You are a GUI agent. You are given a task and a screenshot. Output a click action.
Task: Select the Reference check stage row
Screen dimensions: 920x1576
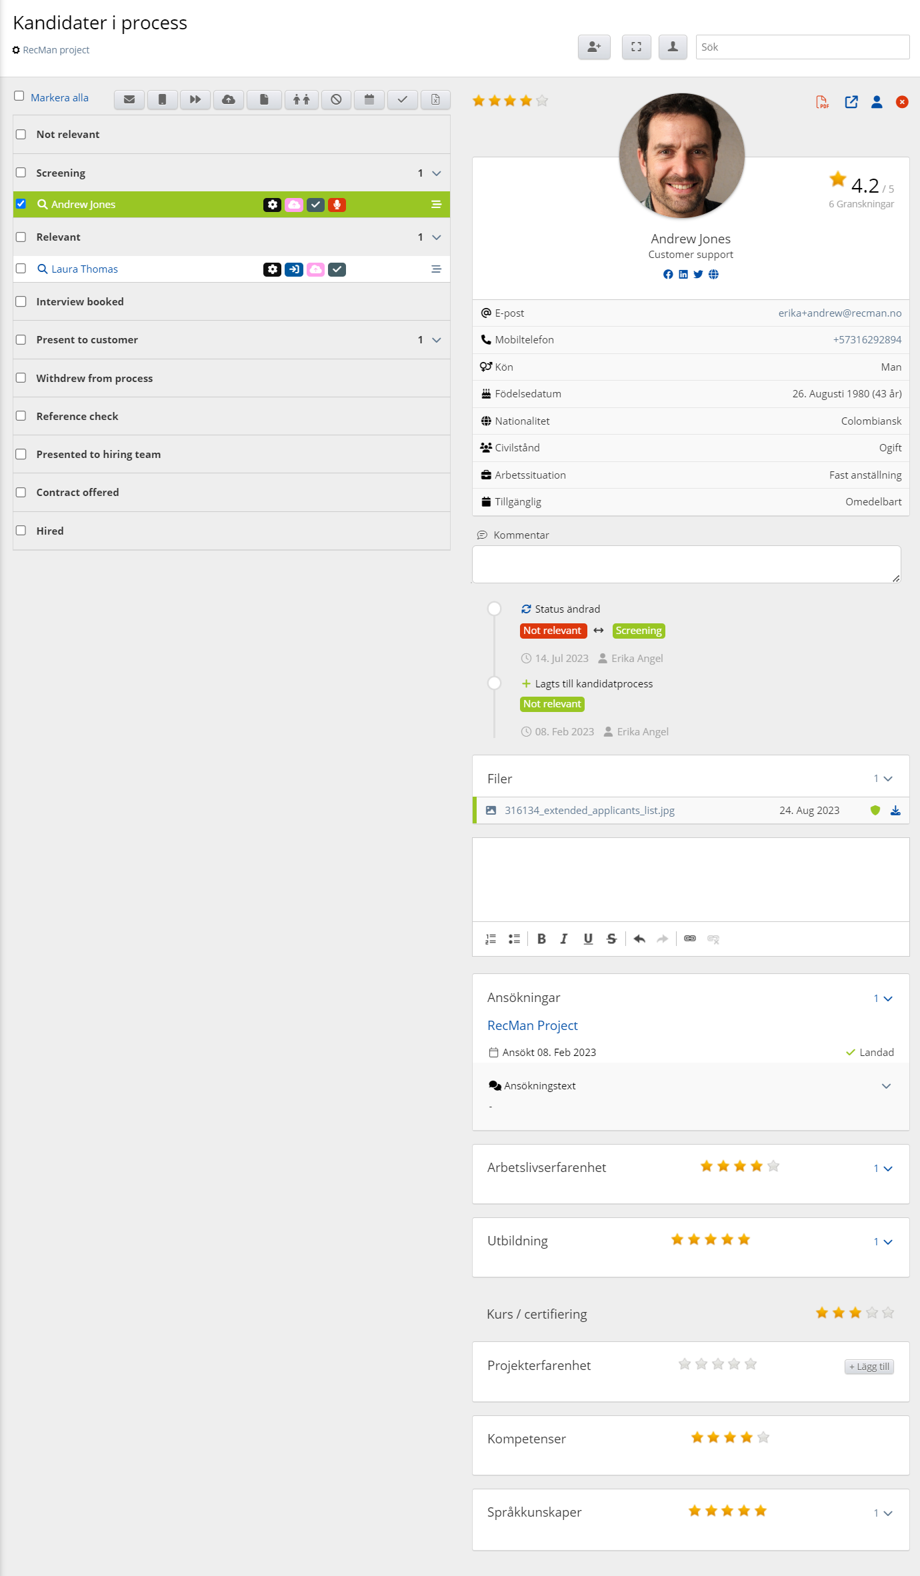(x=77, y=416)
